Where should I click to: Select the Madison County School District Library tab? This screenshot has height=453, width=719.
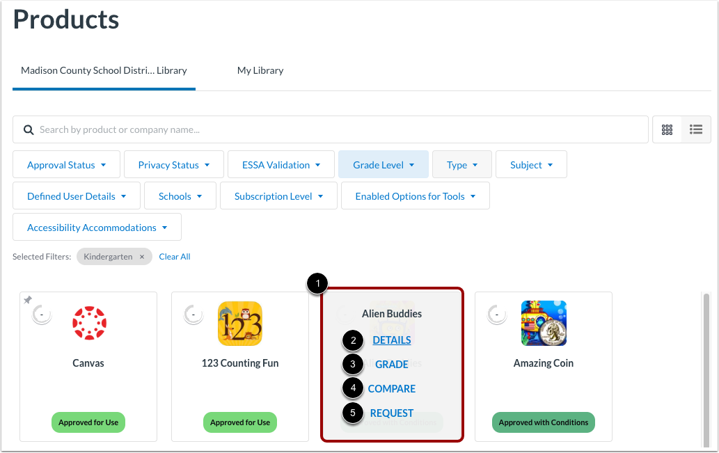(x=103, y=70)
